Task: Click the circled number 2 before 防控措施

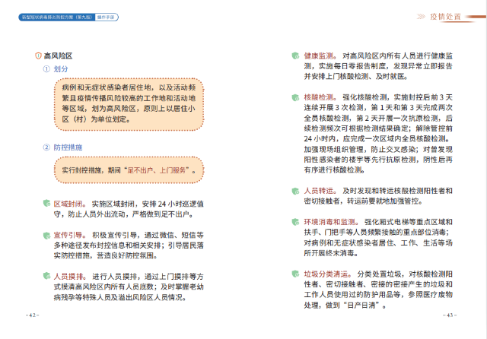Action: pos(46,146)
